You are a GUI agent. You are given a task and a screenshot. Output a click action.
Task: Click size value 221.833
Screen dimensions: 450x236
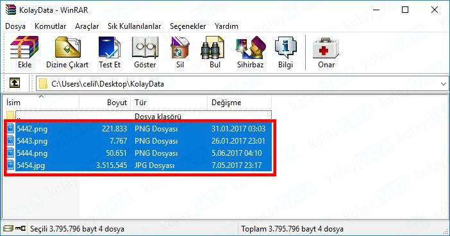[x=114, y=129]
